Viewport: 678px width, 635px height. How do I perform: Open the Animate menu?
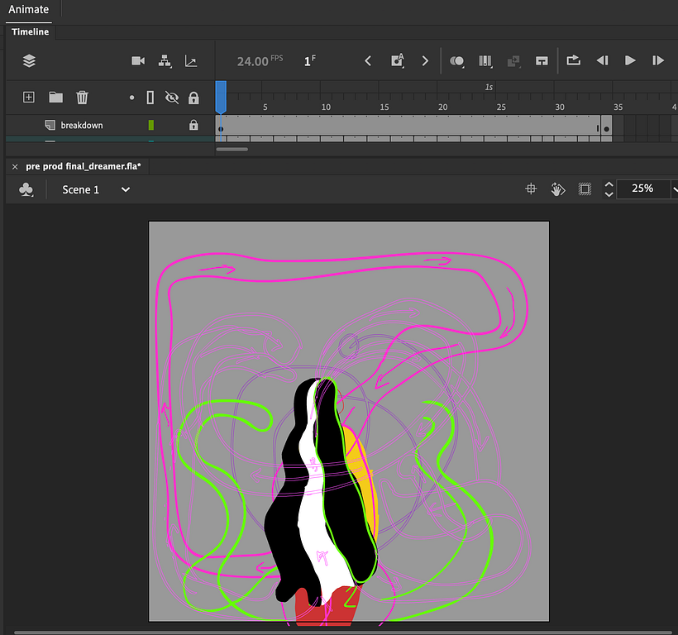tap(28, 9)
